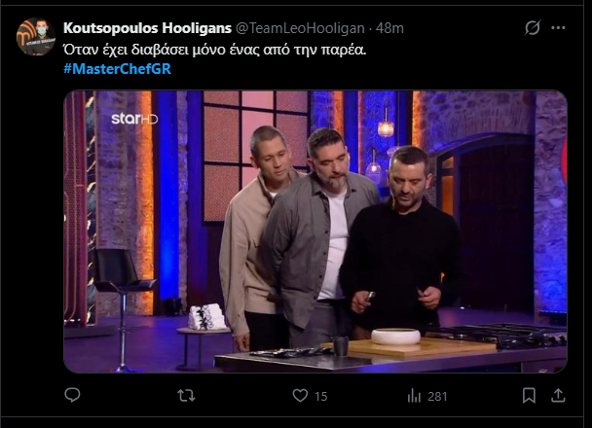Click the like count 15

click(x=321, y=396)
